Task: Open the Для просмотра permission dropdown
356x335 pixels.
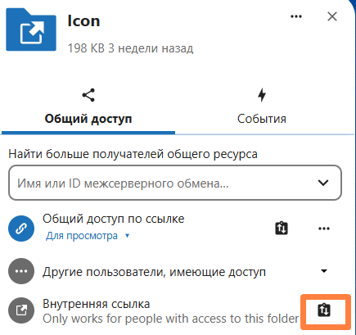Action: tap(88, 236)
